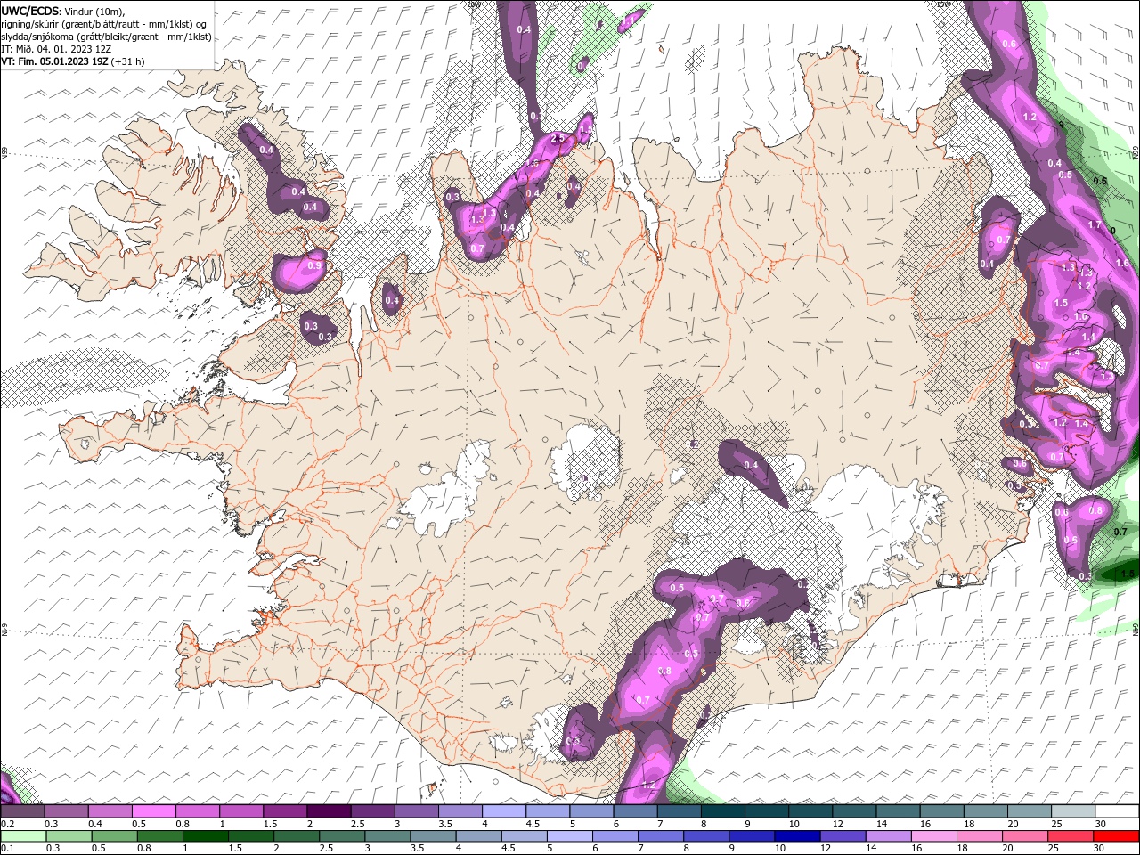Select darkest purple snow swatch between 2 and 2.5
This screenshot has width=1140, height=855.
[x=329, y=811]
